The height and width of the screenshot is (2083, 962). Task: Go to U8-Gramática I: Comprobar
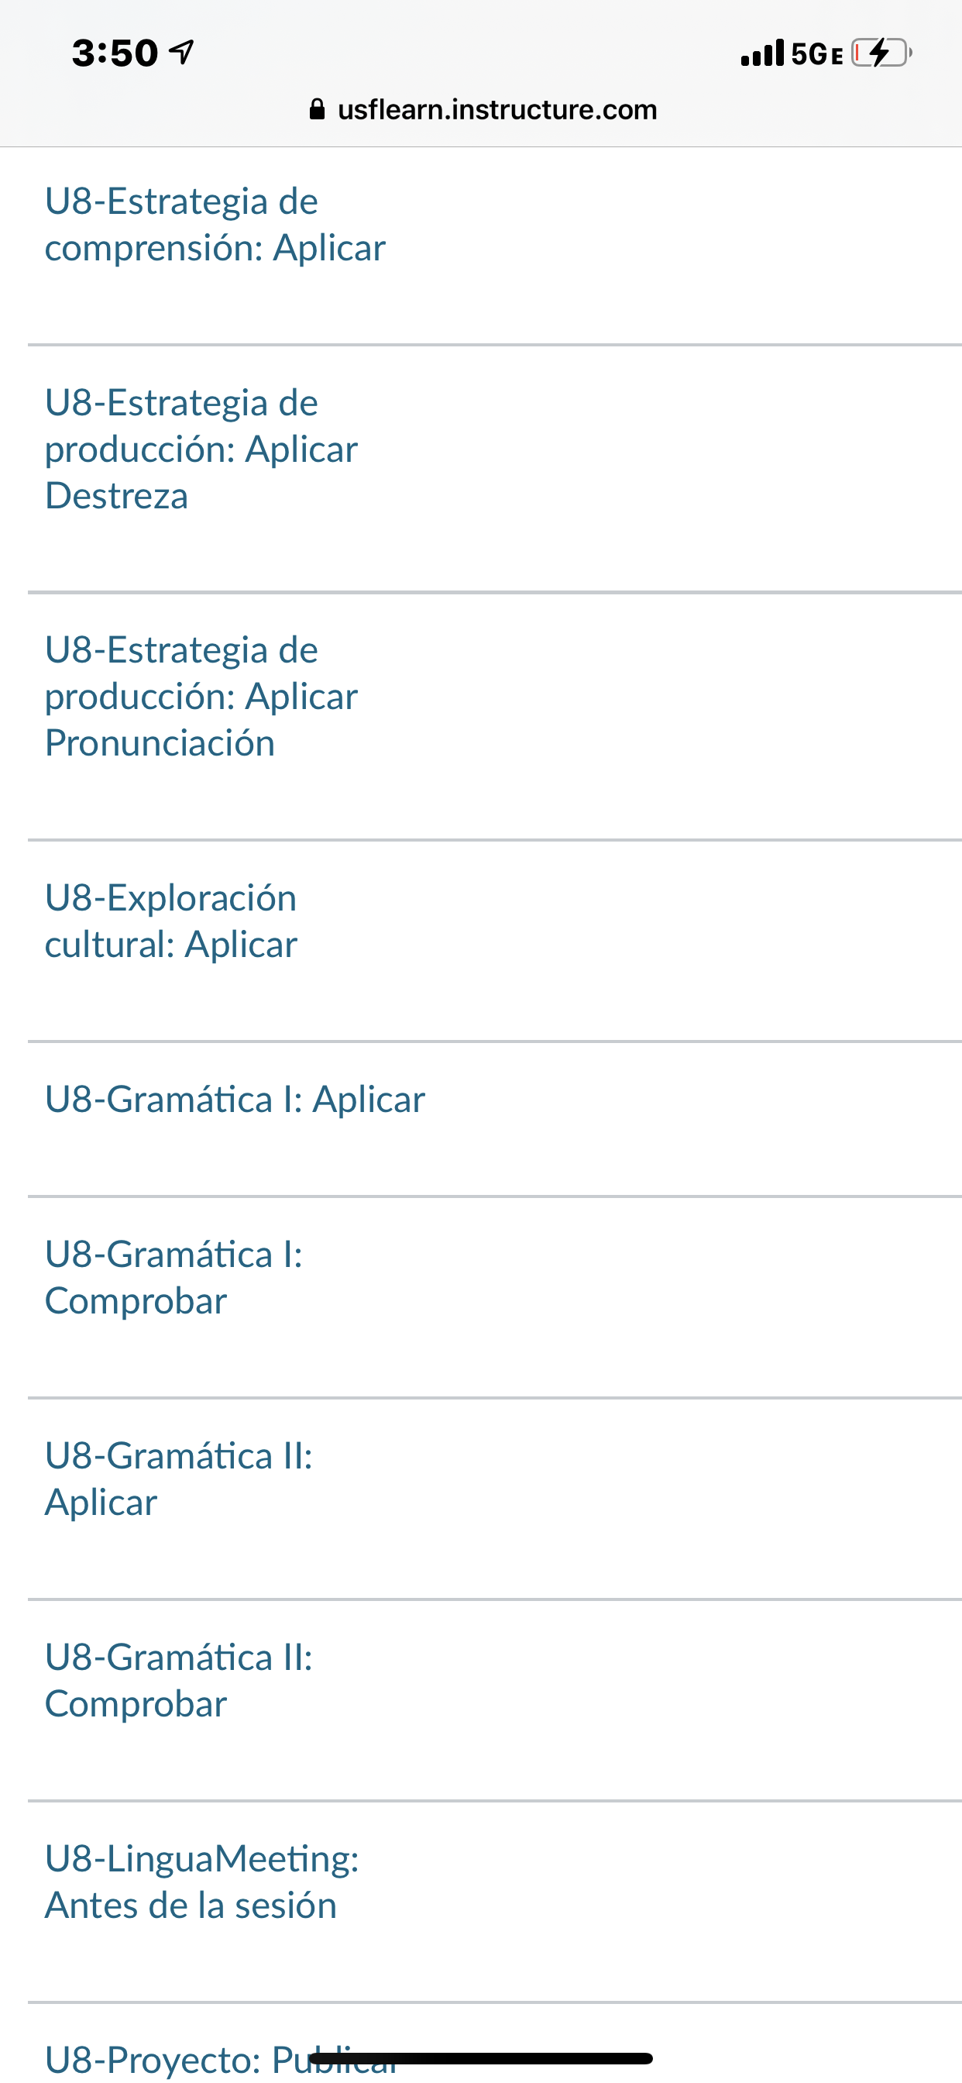(174, 1278)
